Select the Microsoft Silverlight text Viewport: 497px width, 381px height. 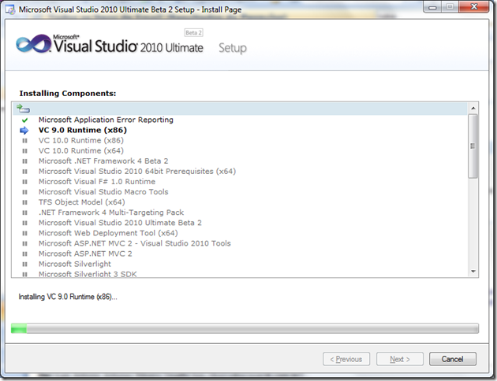pos(75,264)
